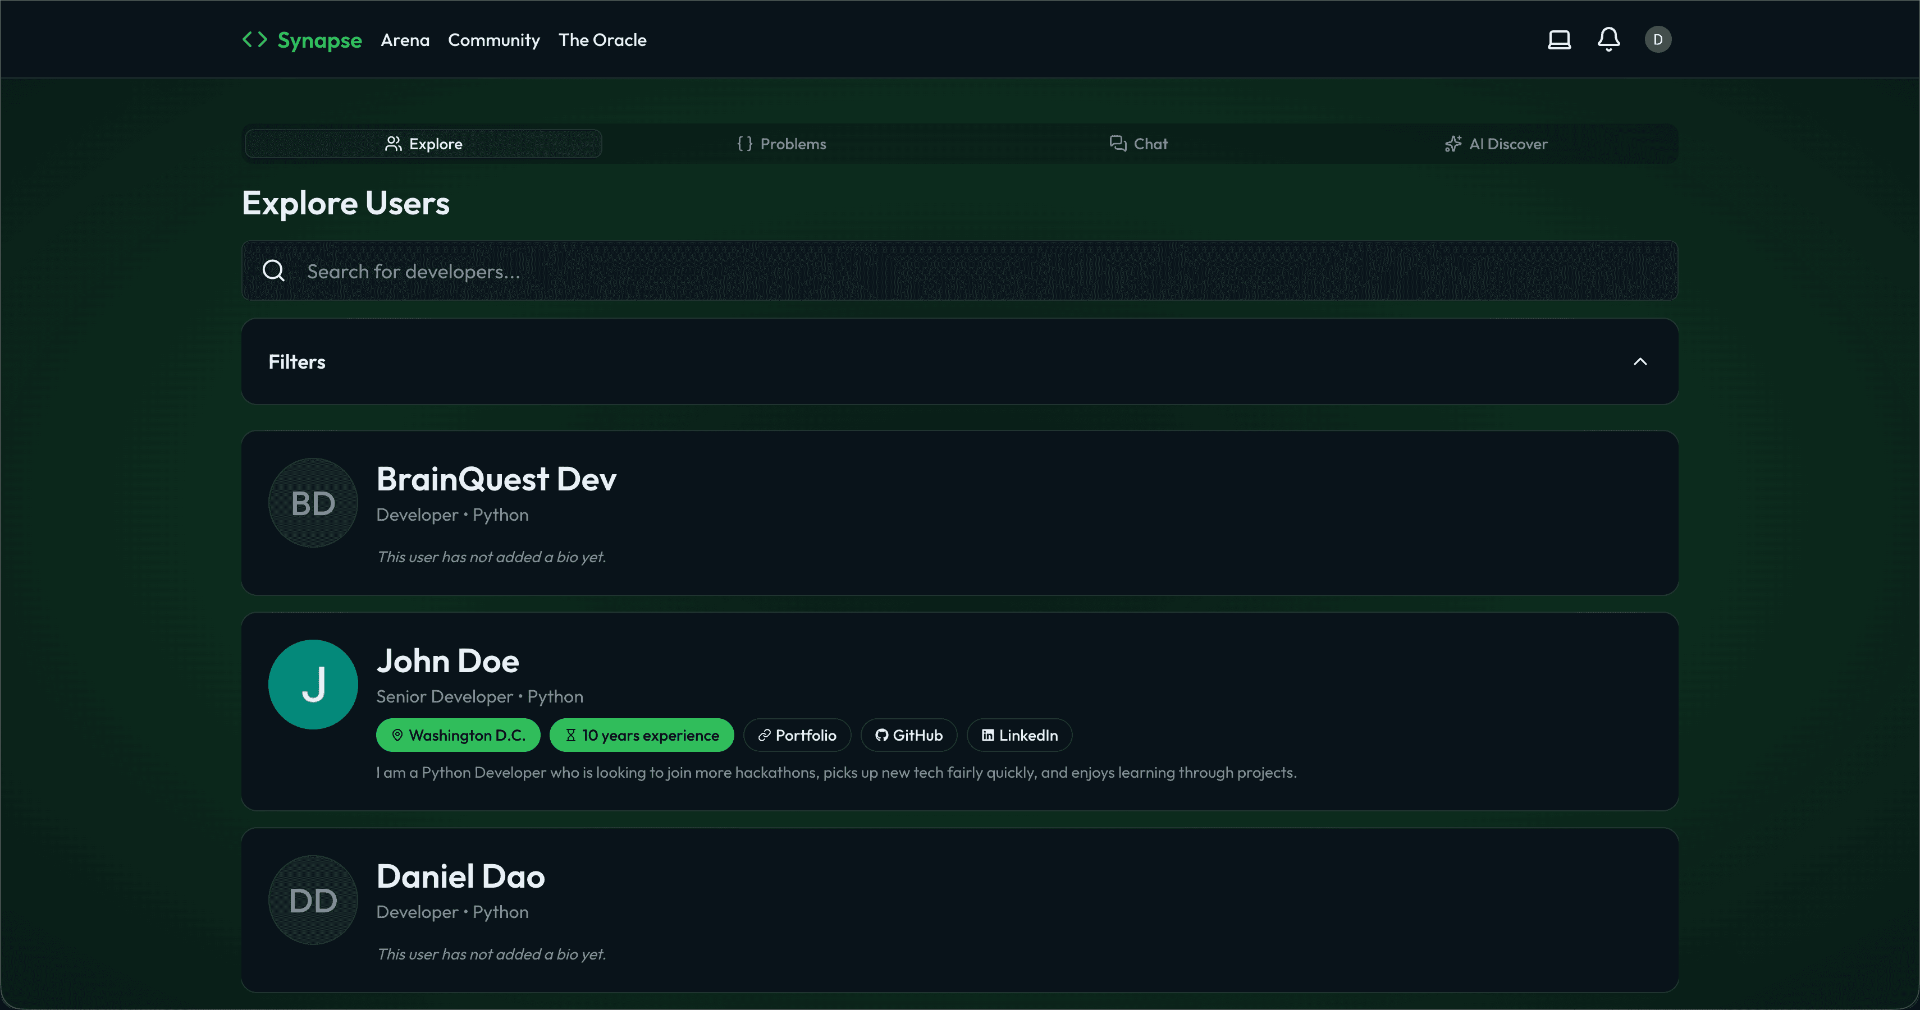Open the laptop icon in top bar
This screenshot has width=1920, height=1010.
pos(1559,39)
